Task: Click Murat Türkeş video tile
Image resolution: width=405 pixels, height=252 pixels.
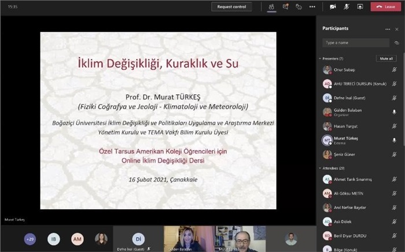Action: coord(240,239)
